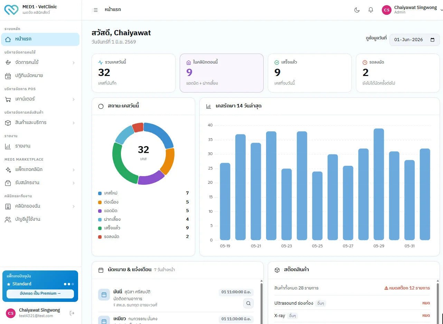
Task: Click the box icon beside สต๊อกสินค้า heading
Action: point(277,270)
